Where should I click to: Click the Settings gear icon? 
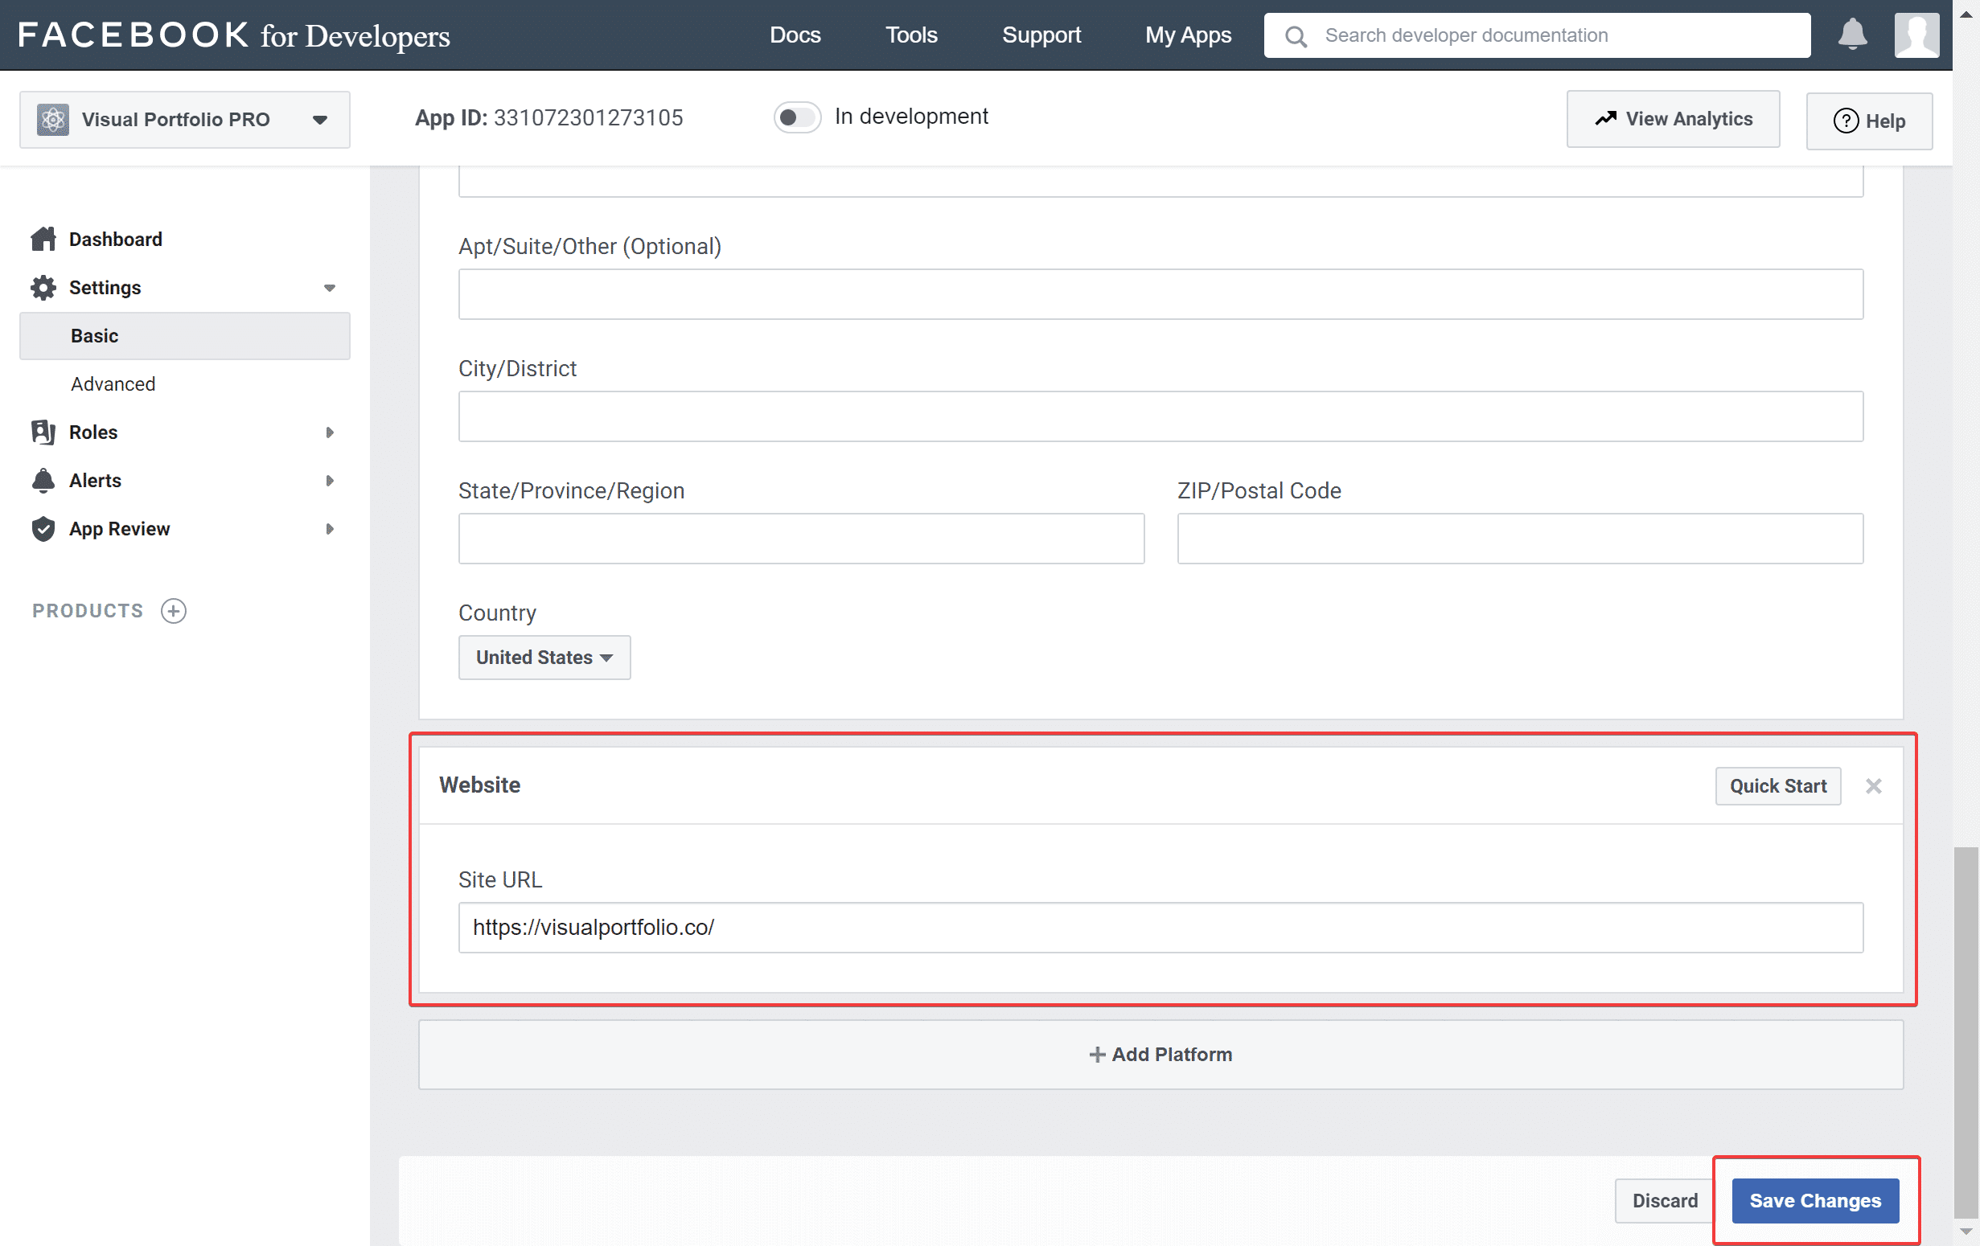point(43,288)
